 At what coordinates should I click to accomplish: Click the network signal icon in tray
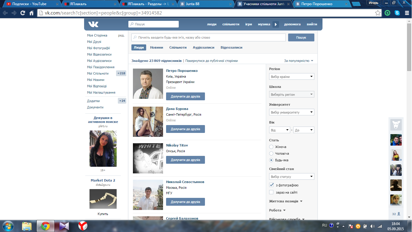(x=380, y=226)
